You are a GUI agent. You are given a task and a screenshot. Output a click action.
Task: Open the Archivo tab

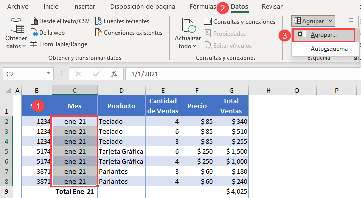coord(18,7)
